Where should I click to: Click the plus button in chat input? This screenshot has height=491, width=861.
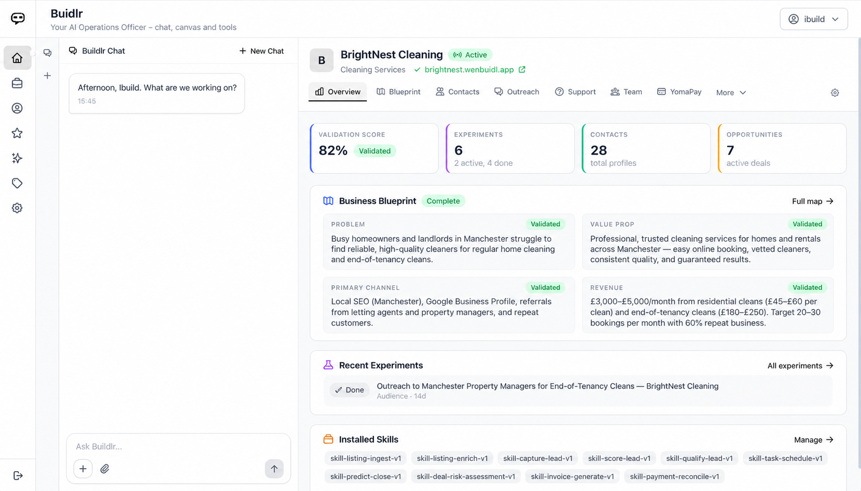(83, 469)
